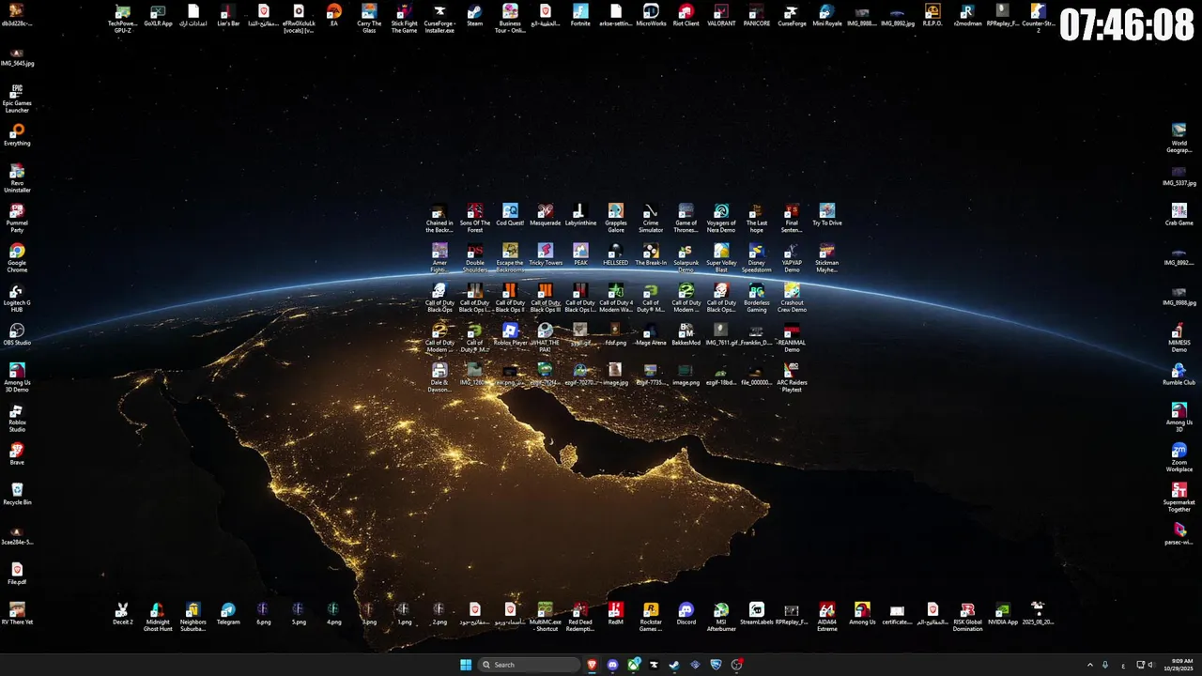Screen dimensions: 1202x676
Task: Click the taskbar Search box
Action: point(529,665)
